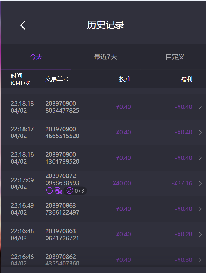Select the -¥37.16 profit amount

182,183
